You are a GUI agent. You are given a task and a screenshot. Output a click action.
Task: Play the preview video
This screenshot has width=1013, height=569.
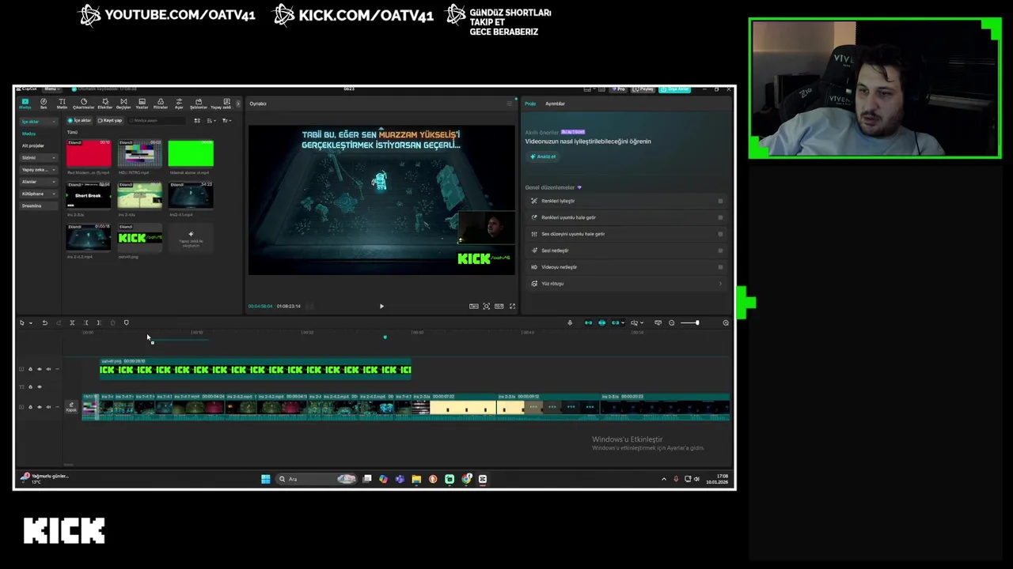tap(381, 306)
